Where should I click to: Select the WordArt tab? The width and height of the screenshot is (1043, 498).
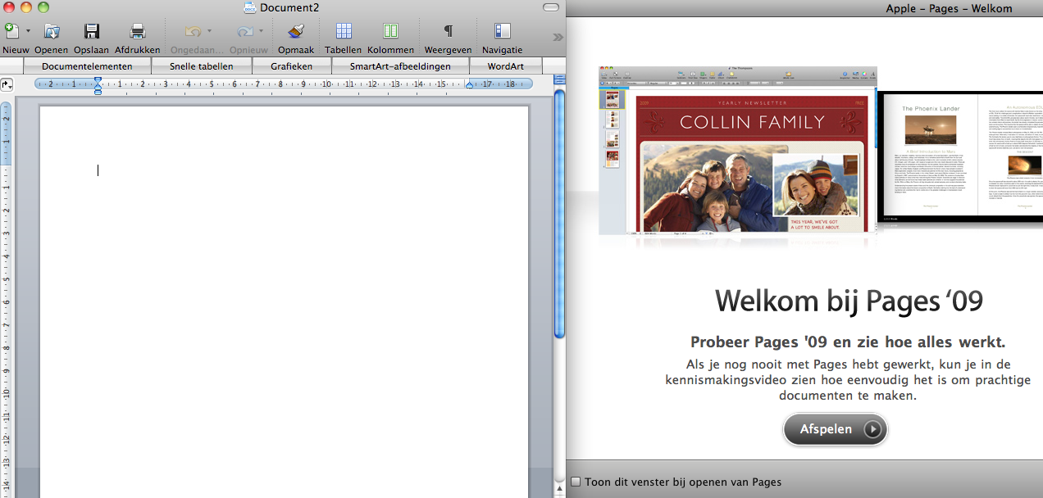pyautogui.click(x=506, y=66)
